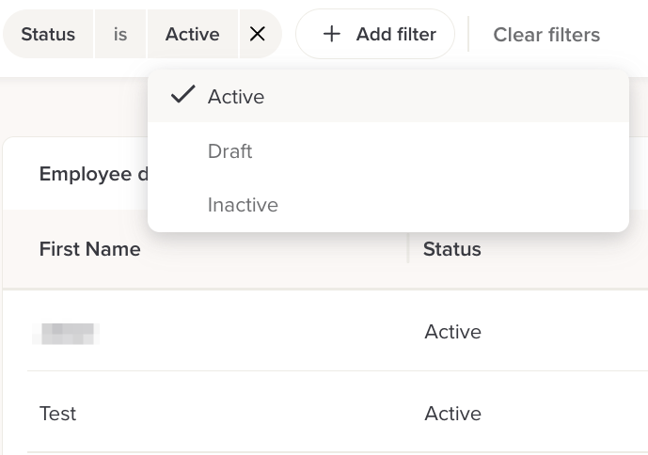
Task: Remove the Status filter with the X icon
Action: pos(258,35)
